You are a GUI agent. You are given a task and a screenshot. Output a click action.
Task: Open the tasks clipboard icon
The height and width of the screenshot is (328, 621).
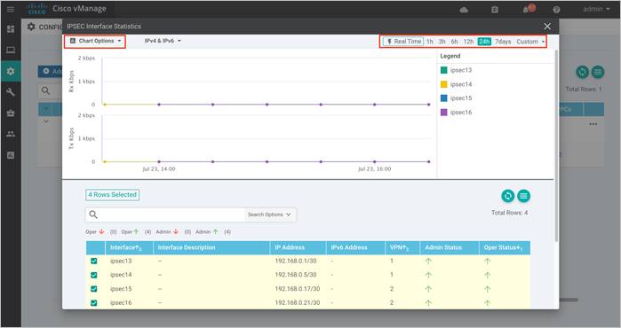point(495,10)
